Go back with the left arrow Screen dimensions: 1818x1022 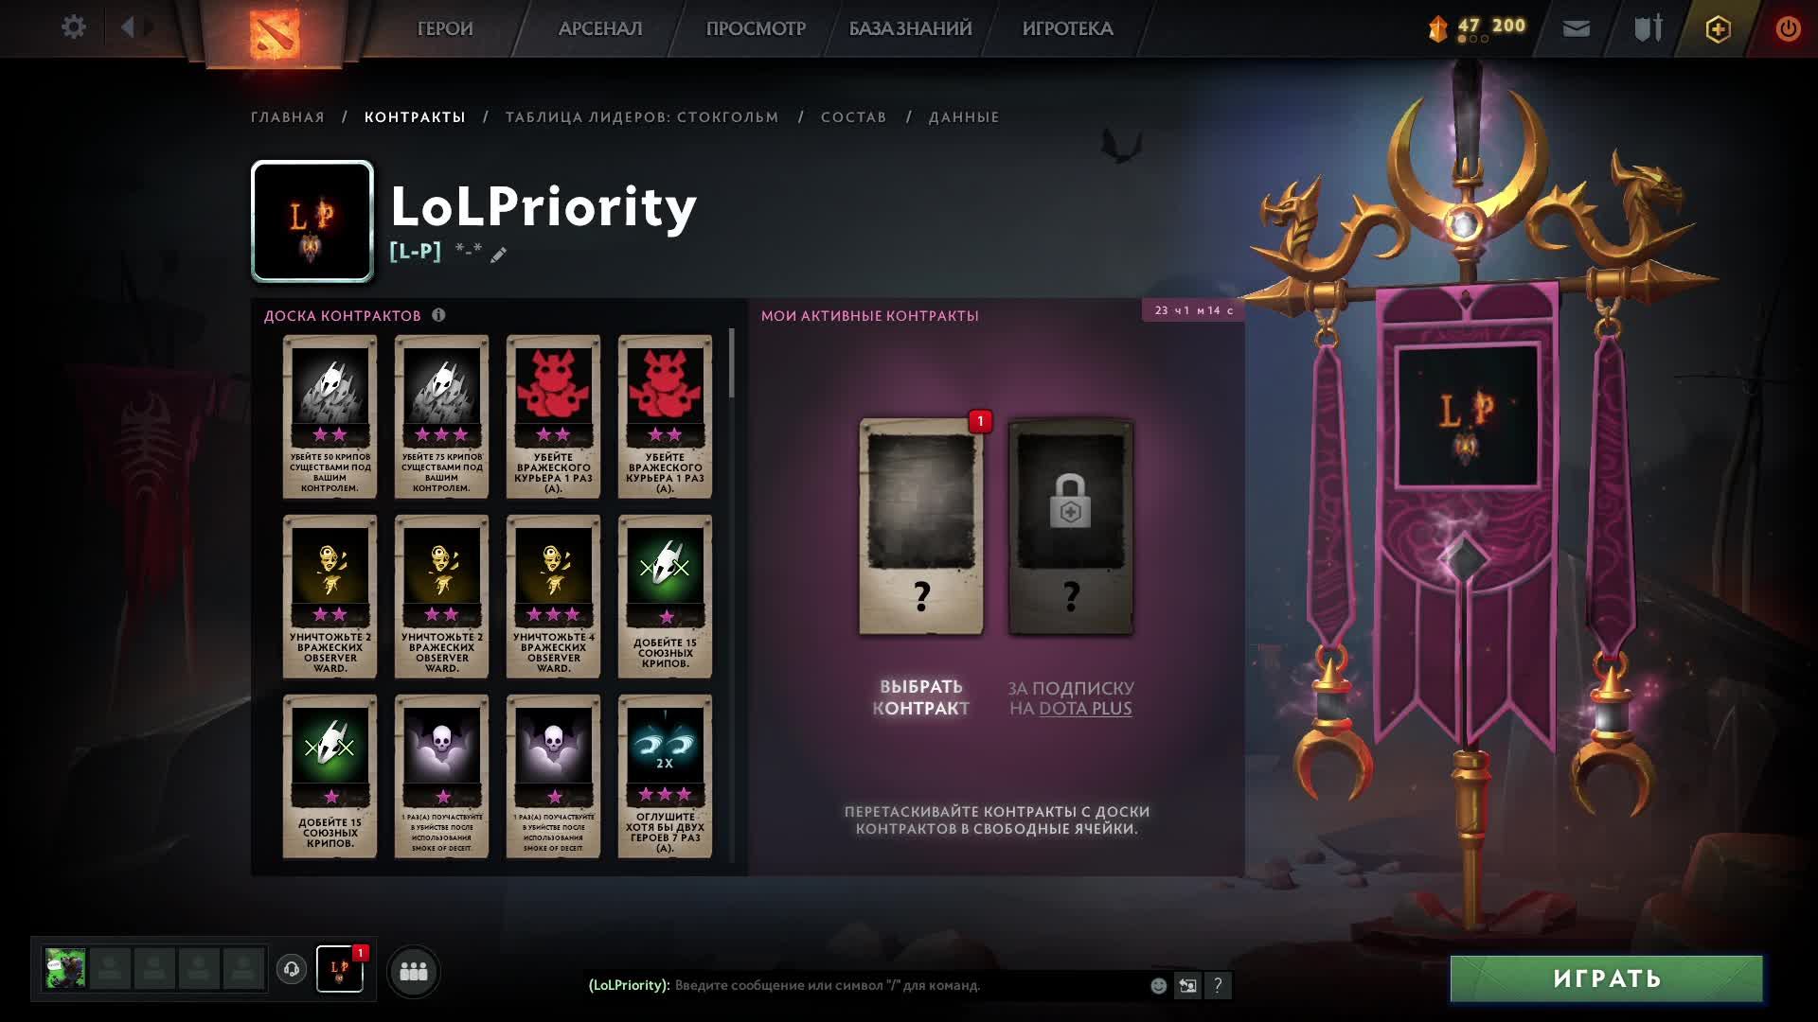(x=128, y=27)
